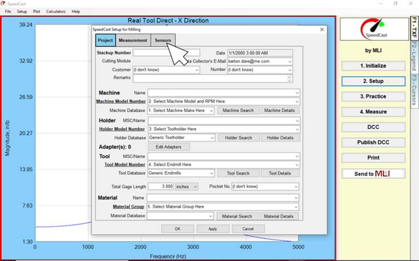
Task: Click the Tool Search button
Action: (238, 173)
